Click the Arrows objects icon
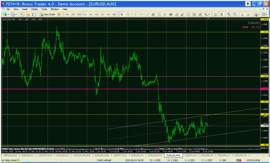 click(206, 15)
